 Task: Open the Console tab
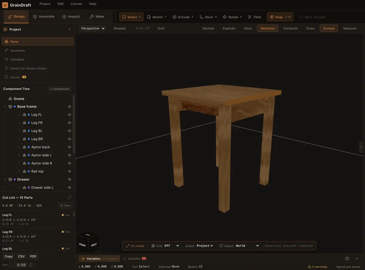pos(134,258)
